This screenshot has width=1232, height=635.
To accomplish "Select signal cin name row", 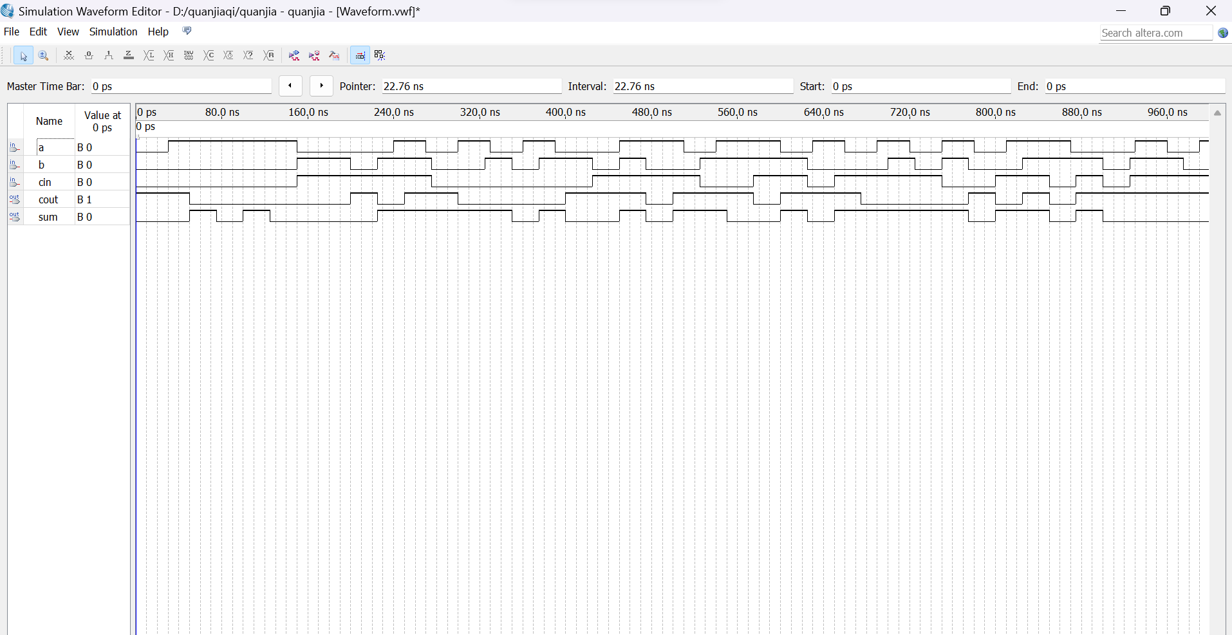I will pos(69,182).
